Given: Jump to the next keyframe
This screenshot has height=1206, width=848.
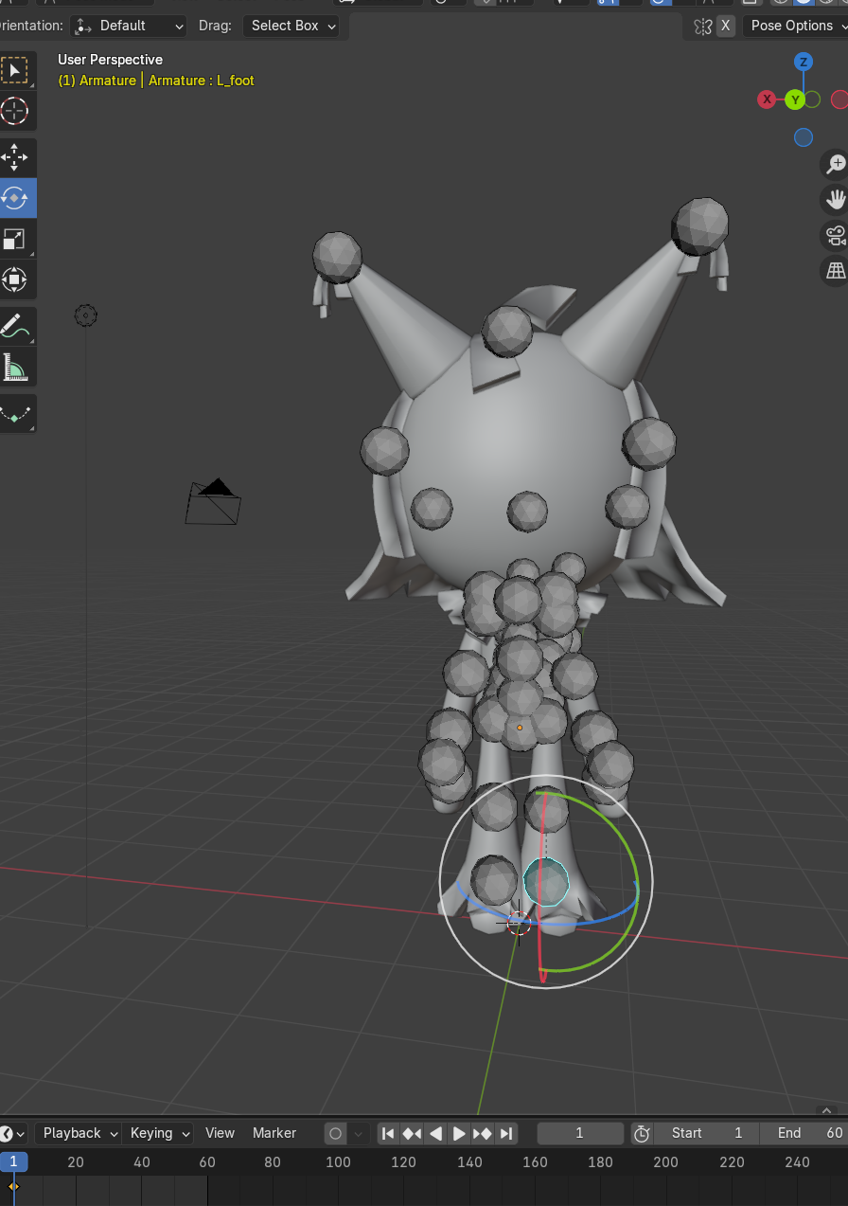Looking at the screenshot, I should 483,1133.
